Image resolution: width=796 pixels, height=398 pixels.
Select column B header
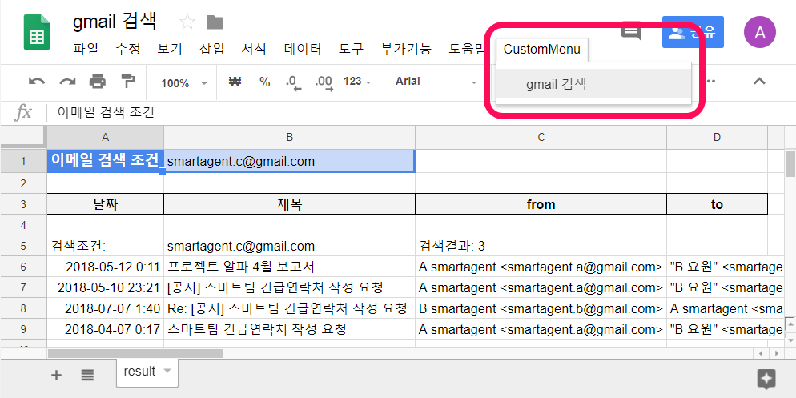(x=289, y=137)
